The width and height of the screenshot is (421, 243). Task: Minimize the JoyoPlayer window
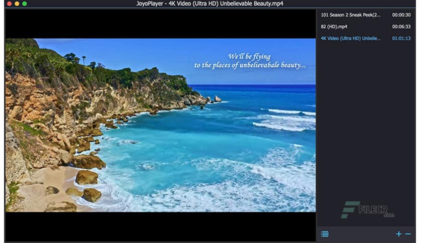coord(17,4)
